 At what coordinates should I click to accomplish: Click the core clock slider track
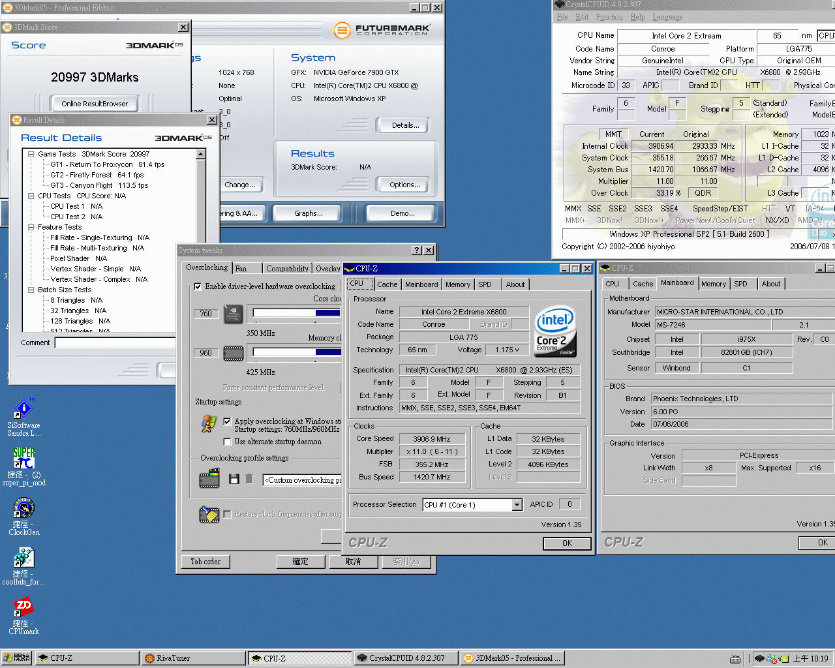(x=297, y=313)
